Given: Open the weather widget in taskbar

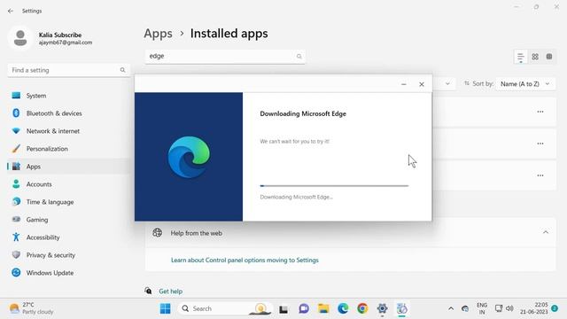Looking at the screenshot, I should (x=32, y=308).
